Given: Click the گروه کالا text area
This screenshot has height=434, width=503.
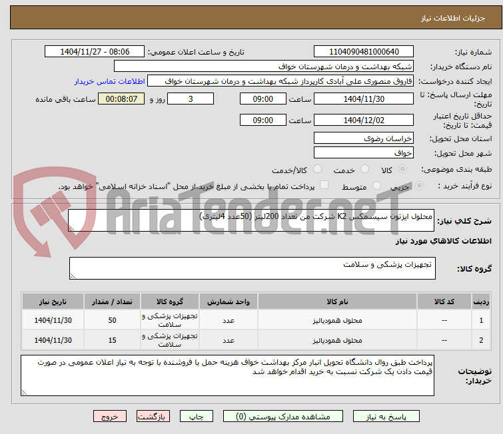Looking at the screenshot, I should pos(252,268).
